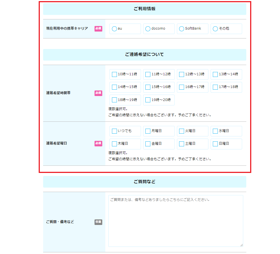Screen dimensions: 280x254
Task: Check the 金曜日 contact day
Action: 148,144
